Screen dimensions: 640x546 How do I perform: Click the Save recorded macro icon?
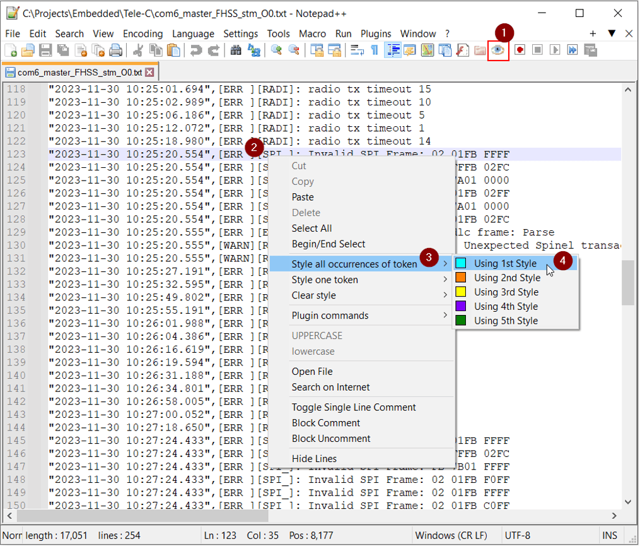(591, 50)
